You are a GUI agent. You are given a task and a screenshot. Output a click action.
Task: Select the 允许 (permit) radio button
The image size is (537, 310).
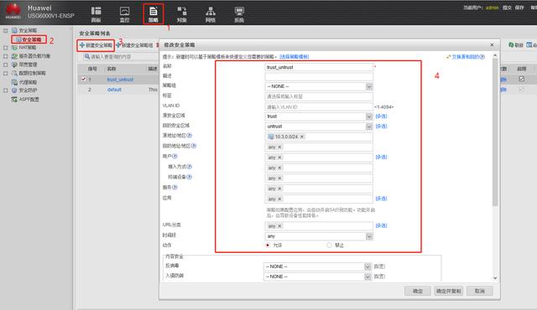pos(268,245)
